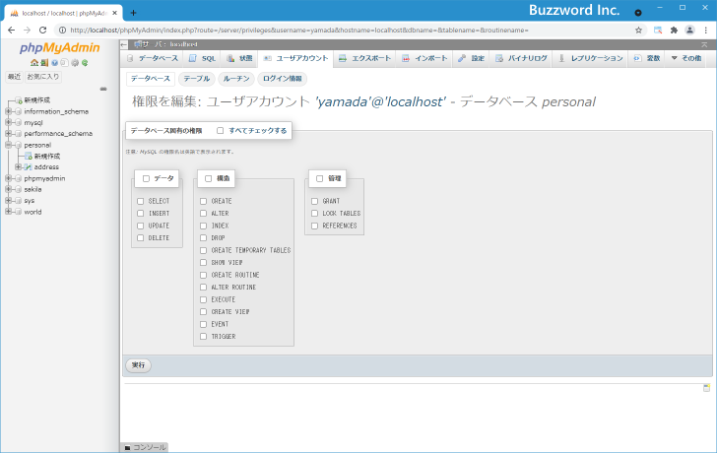
Task: Bookmark this page with the star icon
Action: point(639,31)
